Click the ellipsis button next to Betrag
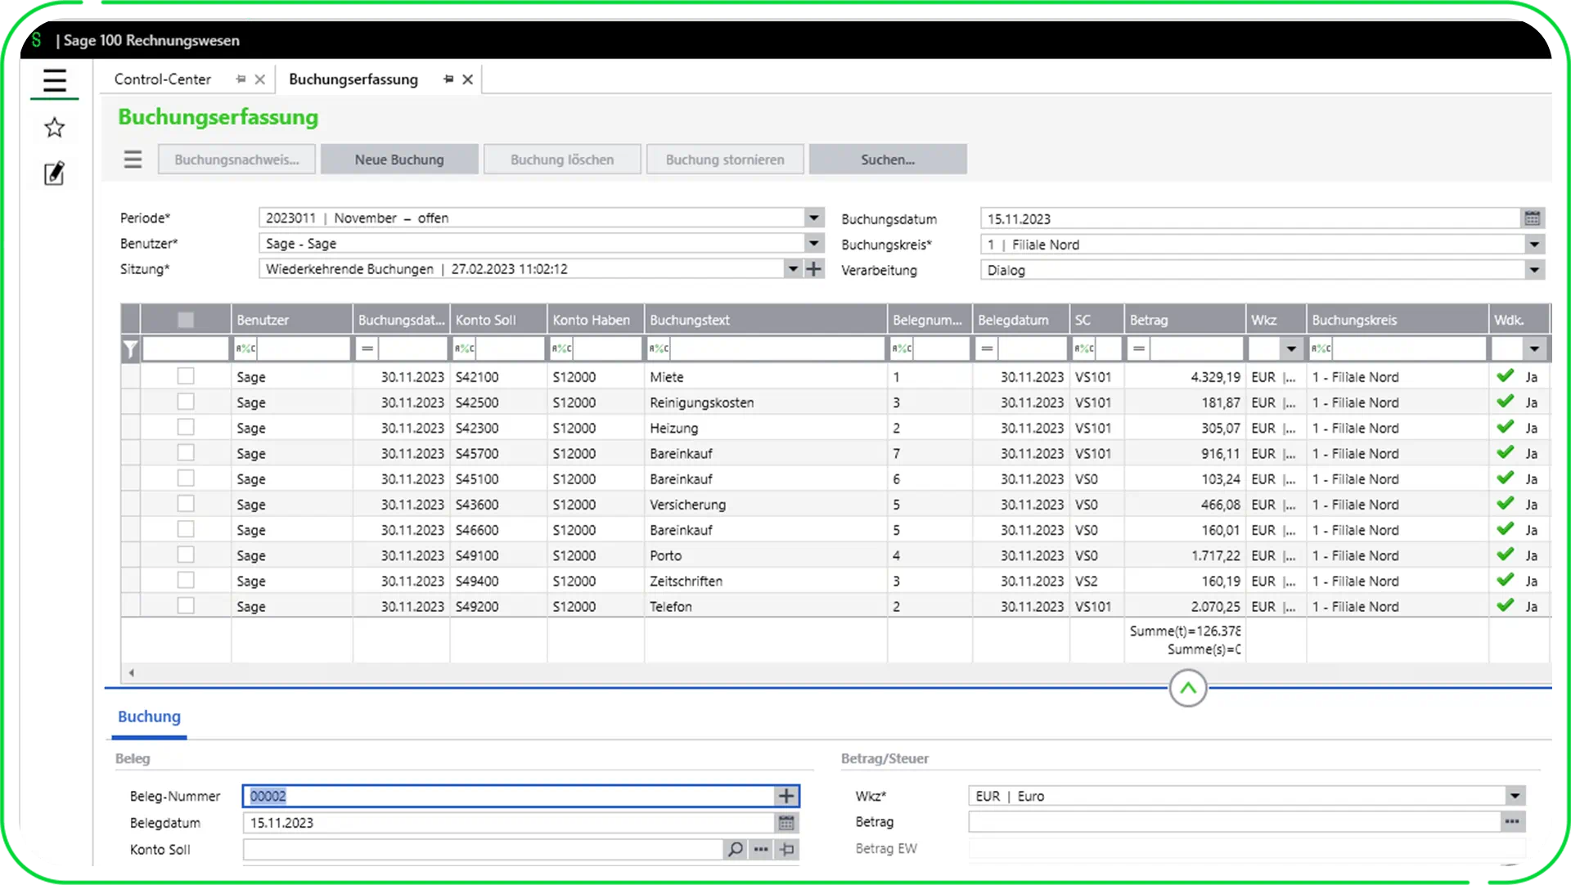The width and height of the screenshot is (1571, 885). [x=1512, y=822]
